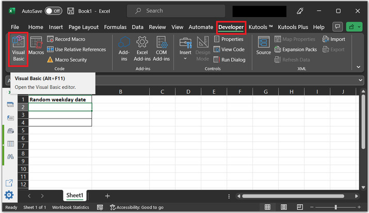Open the View tab
The width and height of the screenshot is (369, 213).
coord(177,27)
